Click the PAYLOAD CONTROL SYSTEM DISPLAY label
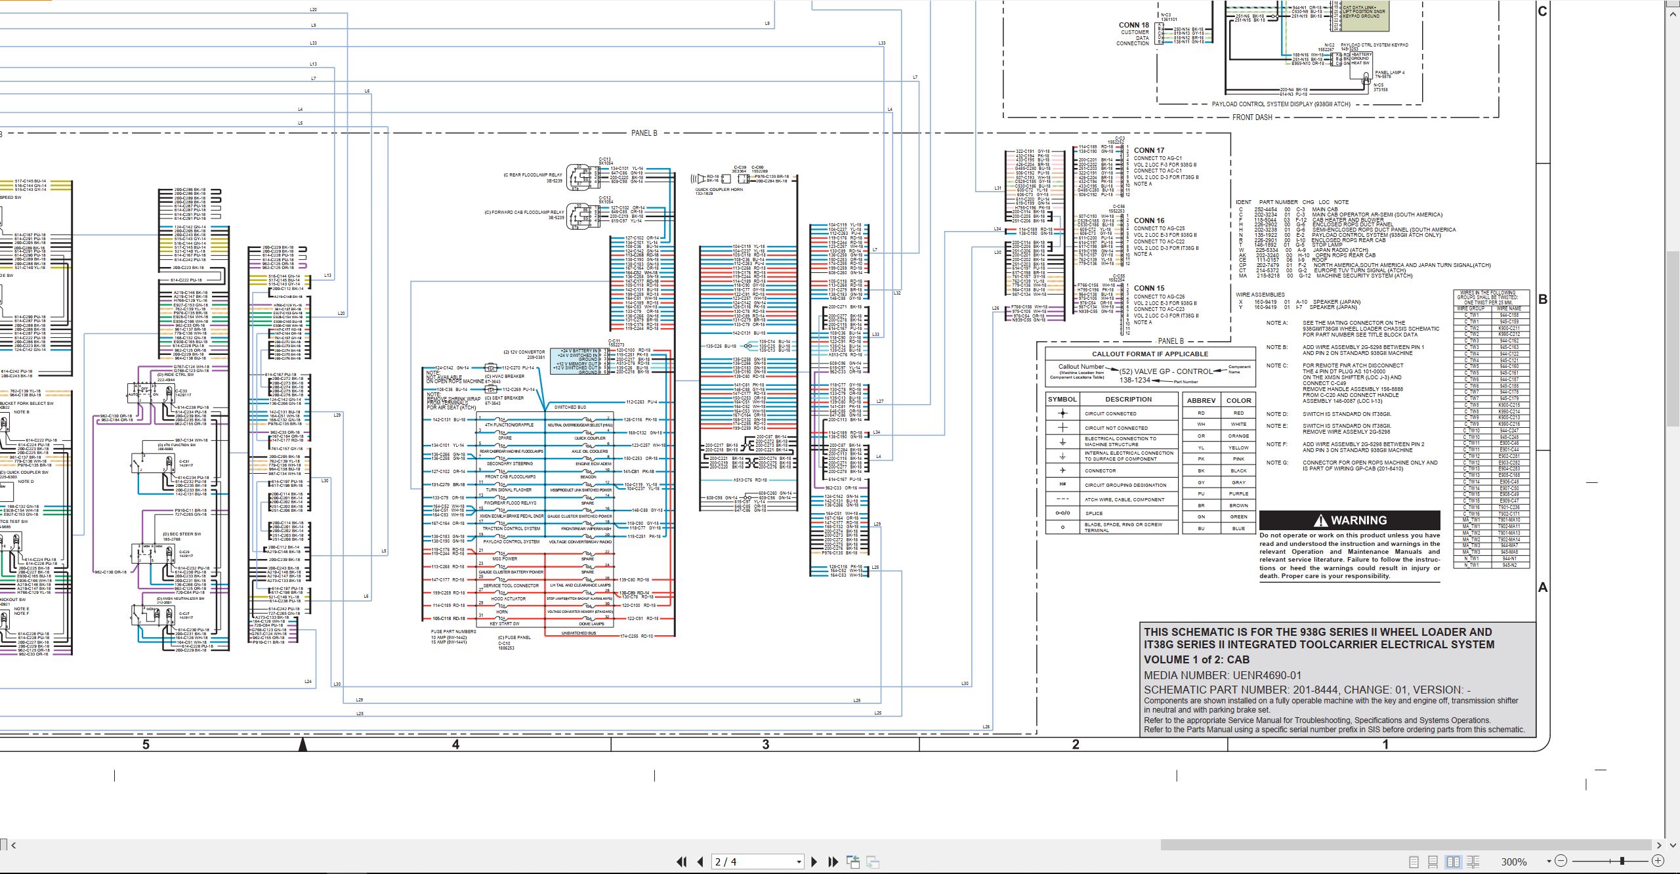1680x874 pixels. [1280, 104]
